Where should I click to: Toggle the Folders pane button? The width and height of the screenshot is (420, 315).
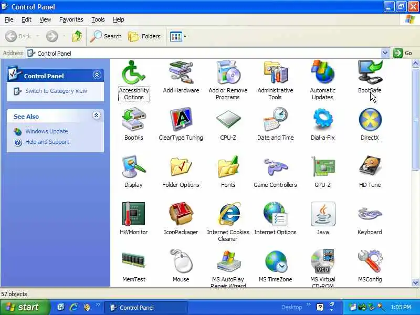click(145, 36)
